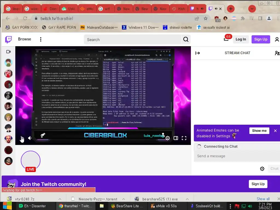Switch to the winm tab

coord(32,9)
